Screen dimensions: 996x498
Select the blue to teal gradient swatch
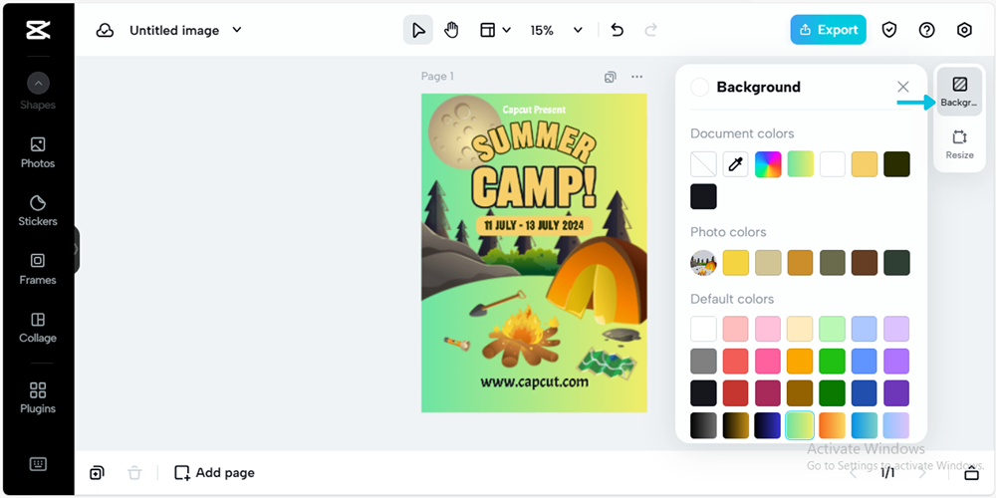(x=865, y=425)
